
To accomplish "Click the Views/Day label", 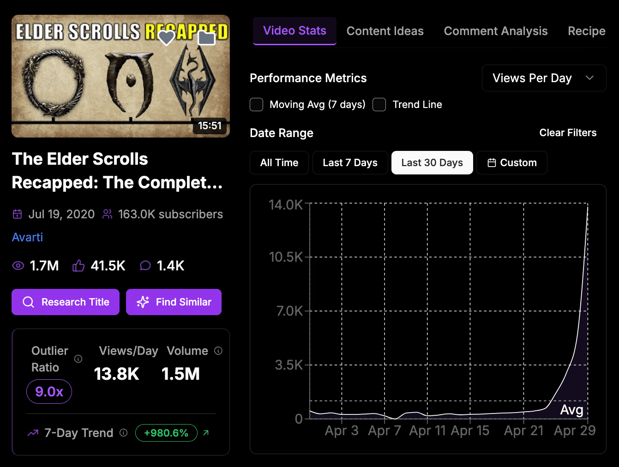I will click(129, 351).
